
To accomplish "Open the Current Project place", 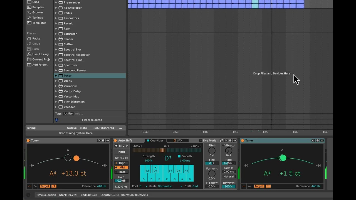I will 39,59.
